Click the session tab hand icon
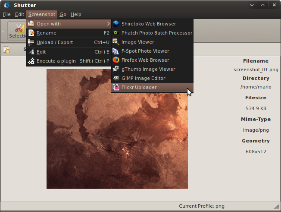 coord(7,50)
